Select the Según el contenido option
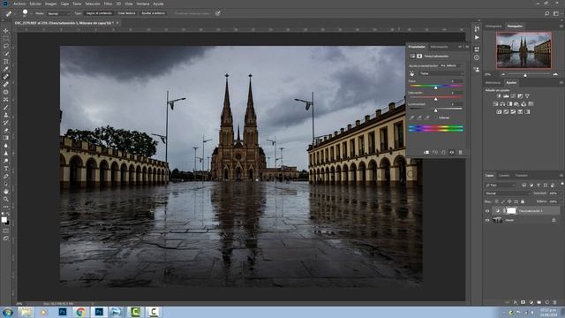 99,13
